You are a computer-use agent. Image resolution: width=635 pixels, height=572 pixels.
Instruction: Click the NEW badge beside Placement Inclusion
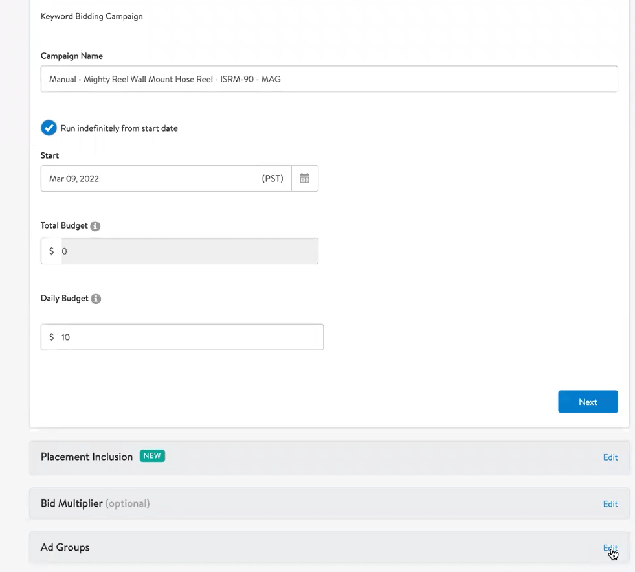point(151,456)
